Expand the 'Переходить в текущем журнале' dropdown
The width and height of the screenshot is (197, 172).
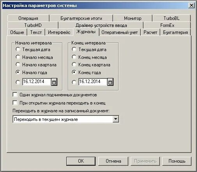(x=115, y=119)
